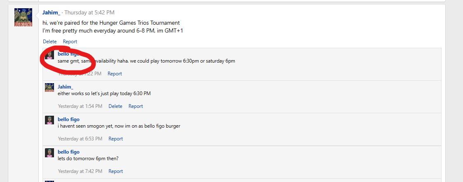This screenshot has width=463, height=182.
Task: Click the Yesterday at 1:54 PM timestamp
Action: click(80, 106)
